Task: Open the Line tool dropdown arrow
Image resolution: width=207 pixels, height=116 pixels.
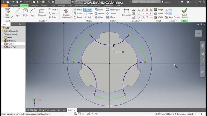Action: [x=18, y=17]
